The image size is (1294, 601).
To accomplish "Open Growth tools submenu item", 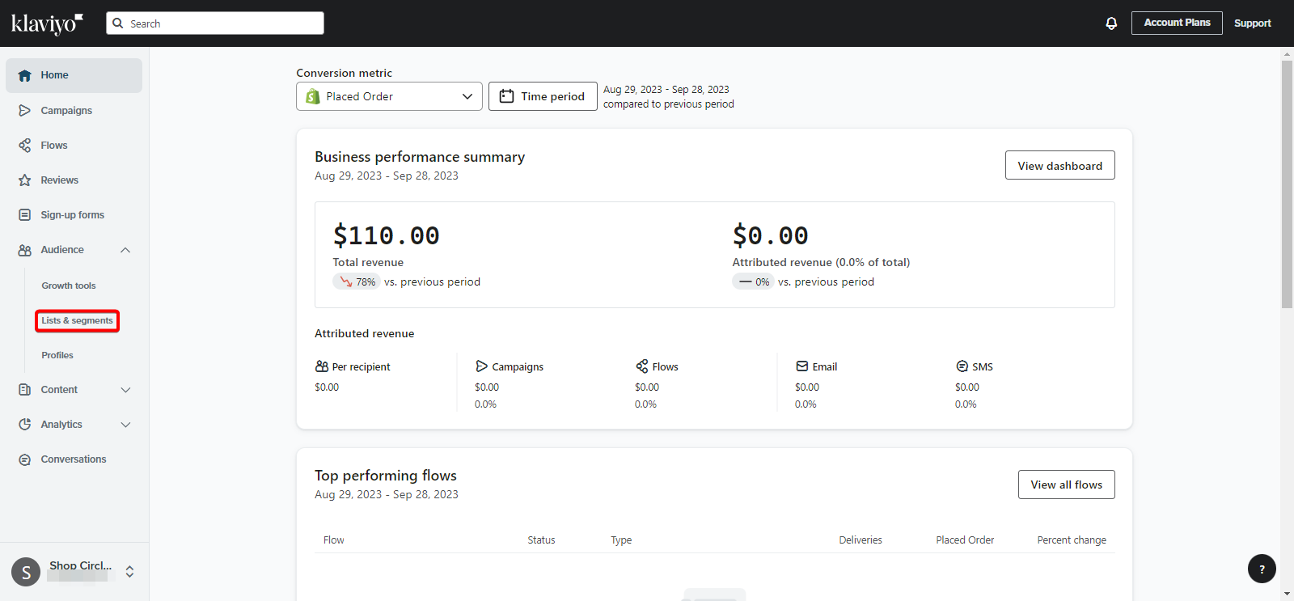I will click(69, 286).
